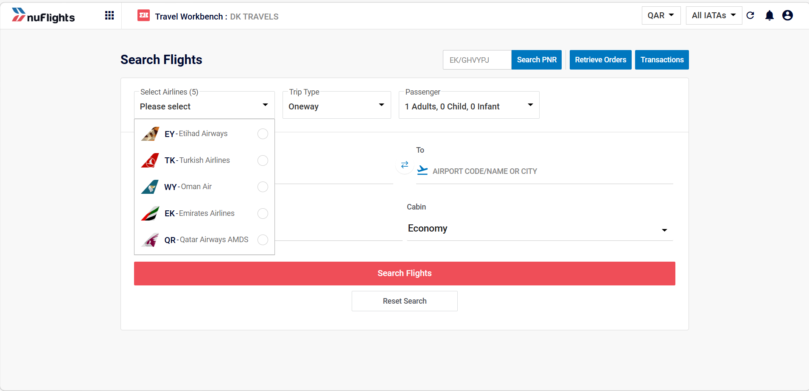Viewport: 809px width, 391px height.
Task: Click the Etihad Airways tail logo
Action: point(150,134)
